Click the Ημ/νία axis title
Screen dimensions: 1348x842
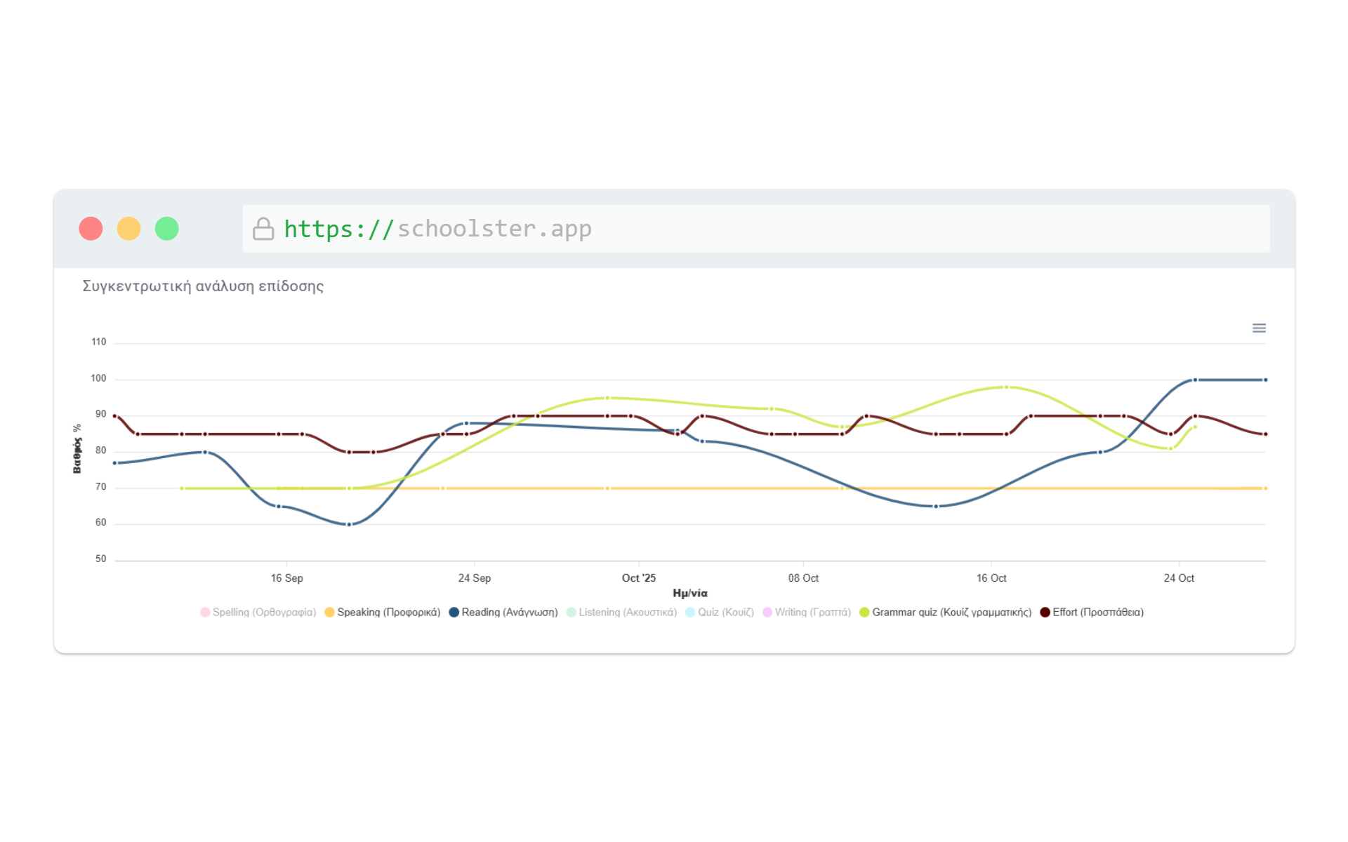690,594
